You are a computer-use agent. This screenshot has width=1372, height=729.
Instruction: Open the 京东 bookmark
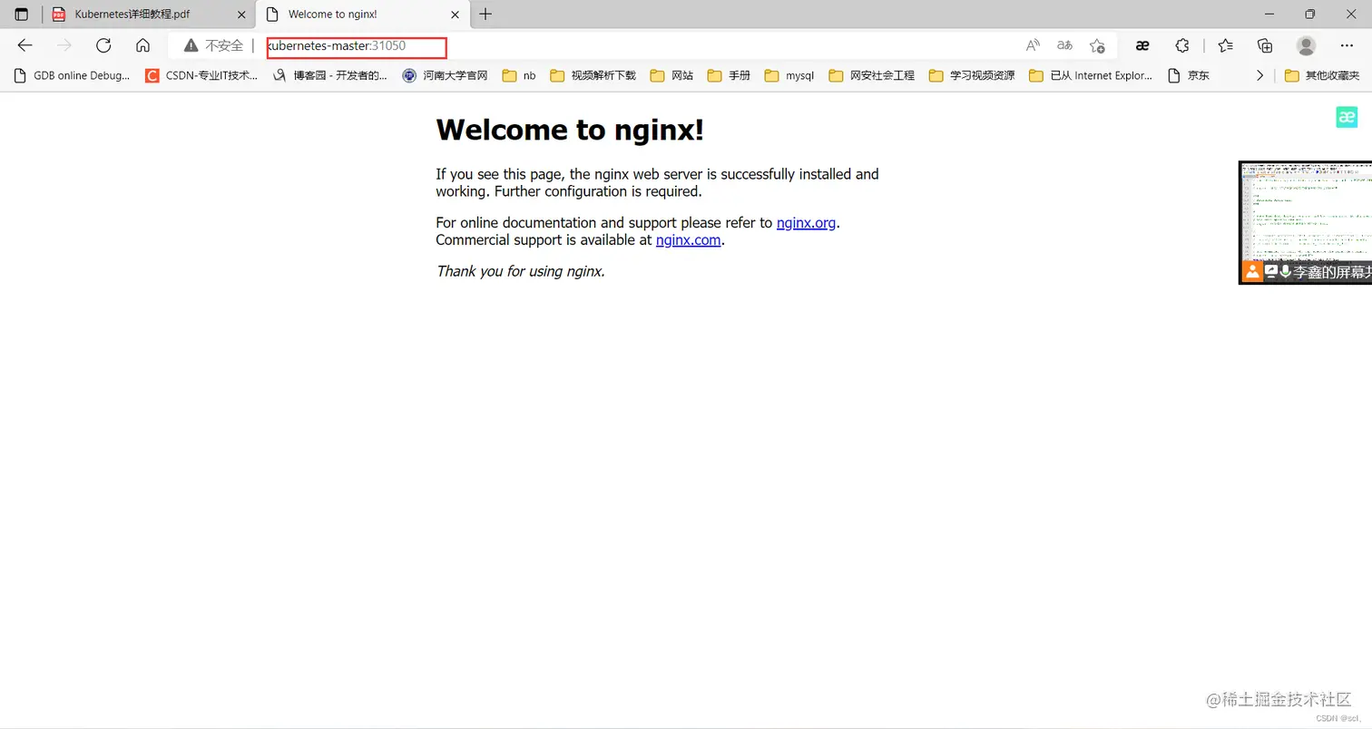click(x=1189, y=75)
